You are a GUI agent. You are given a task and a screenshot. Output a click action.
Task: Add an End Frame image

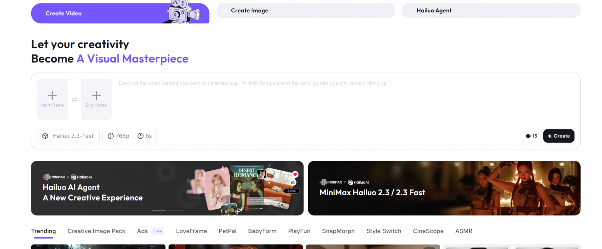[96, 99]
